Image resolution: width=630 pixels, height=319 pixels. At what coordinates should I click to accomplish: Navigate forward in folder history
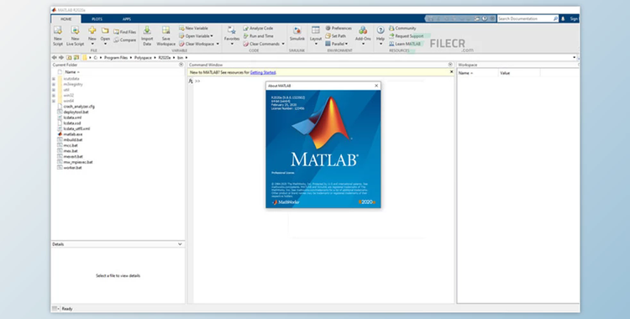pos(61,57)
